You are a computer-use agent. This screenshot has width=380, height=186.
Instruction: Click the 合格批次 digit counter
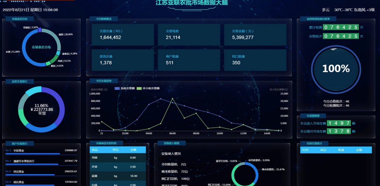[x=341, y=36]
